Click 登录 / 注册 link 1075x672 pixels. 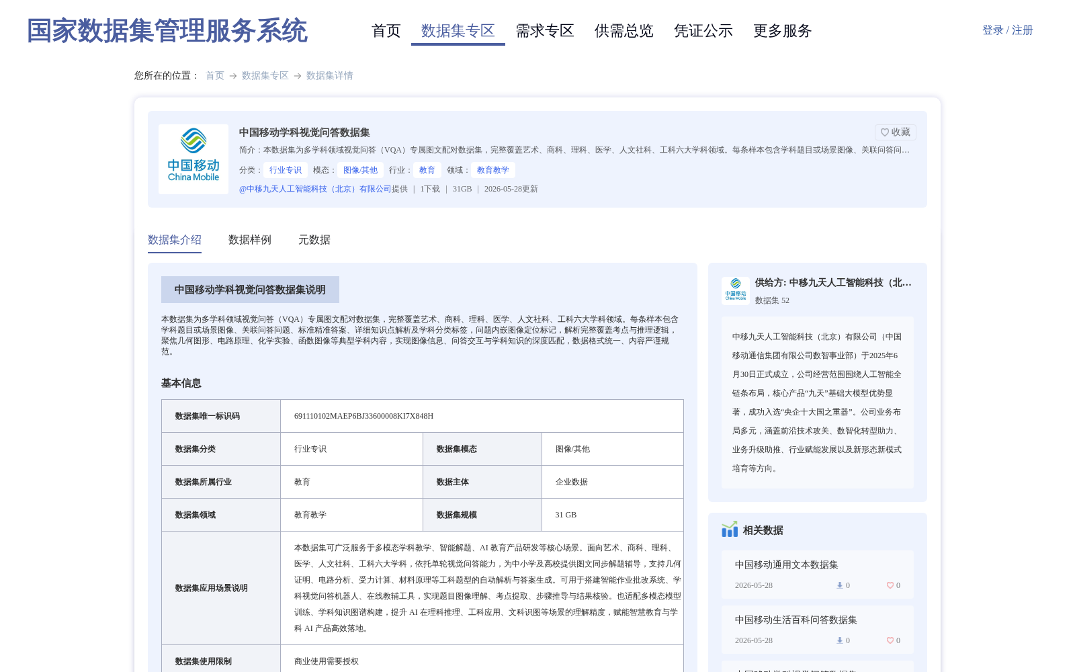[1008, 30]
